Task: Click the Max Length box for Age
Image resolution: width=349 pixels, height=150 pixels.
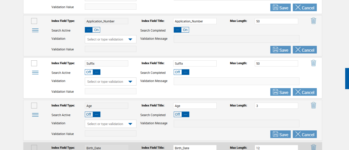Action: (x=276, y=106)
